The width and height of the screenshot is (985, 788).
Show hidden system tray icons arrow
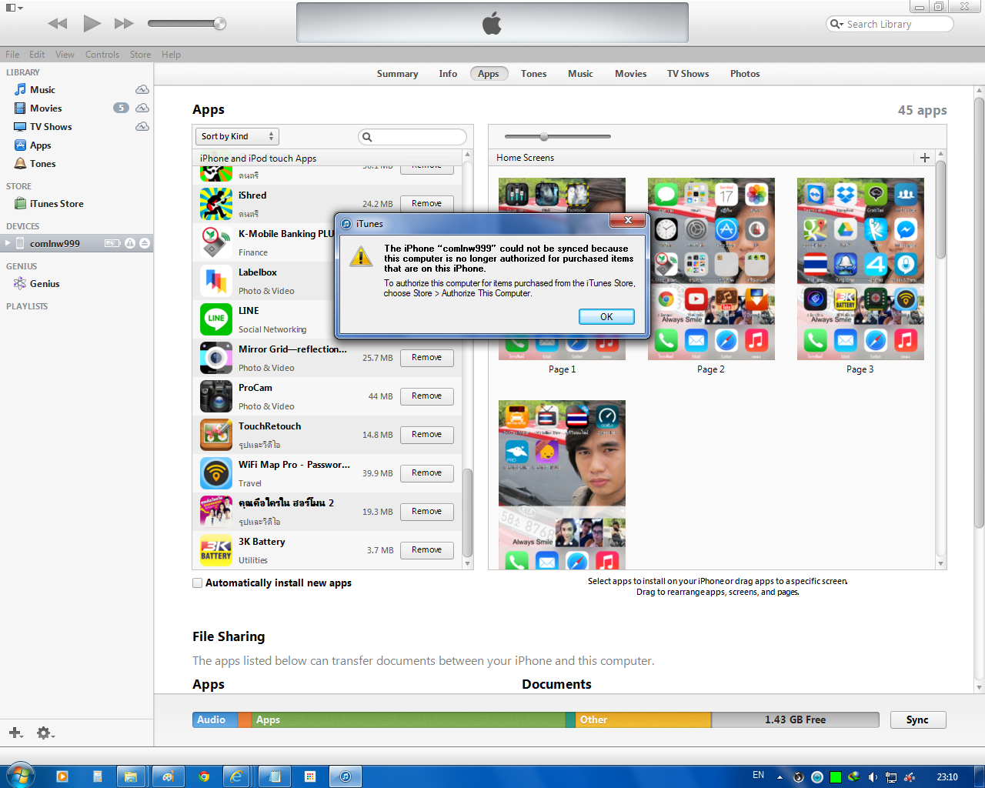tap(780, 776)
